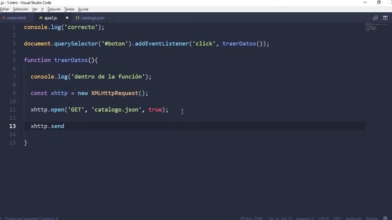Open the Ayuda menu

83,9
